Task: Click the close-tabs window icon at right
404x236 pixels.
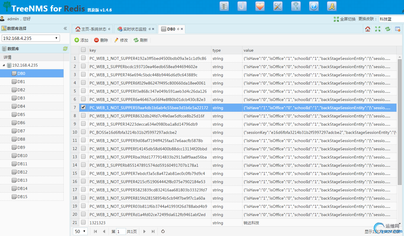Action: coord(398,29)
